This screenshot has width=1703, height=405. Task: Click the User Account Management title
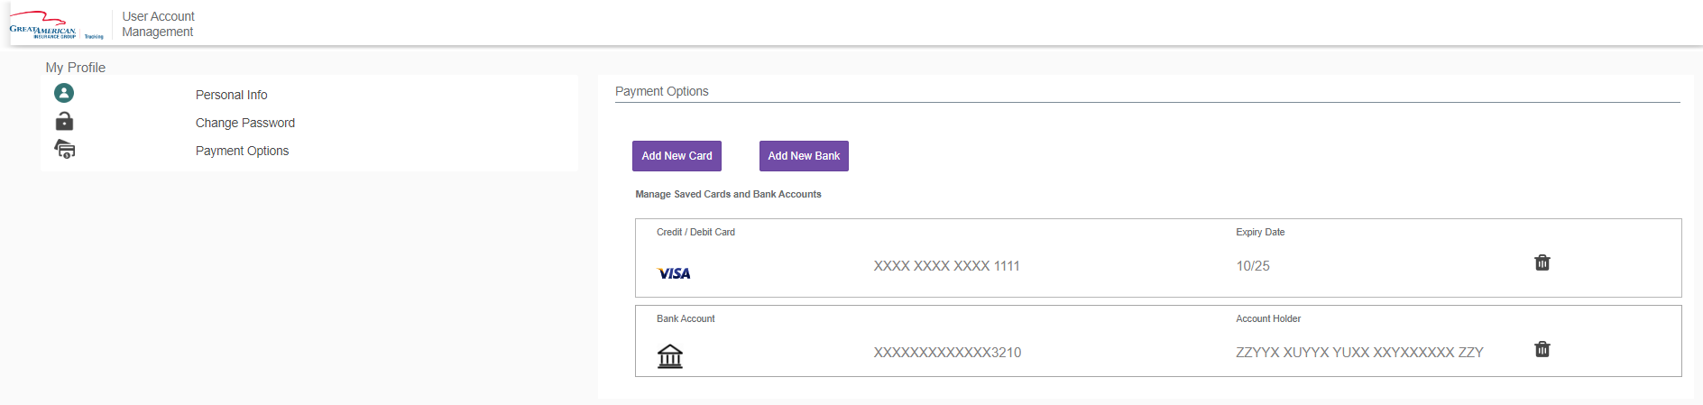click(x=158, y=24)
